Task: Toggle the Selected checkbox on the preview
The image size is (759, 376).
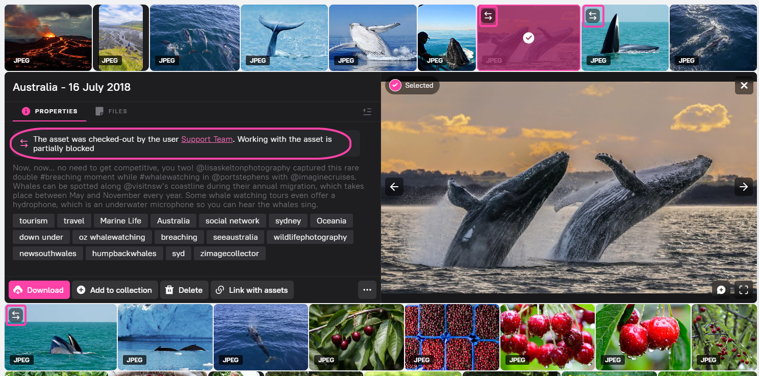Action: point(395,85)
